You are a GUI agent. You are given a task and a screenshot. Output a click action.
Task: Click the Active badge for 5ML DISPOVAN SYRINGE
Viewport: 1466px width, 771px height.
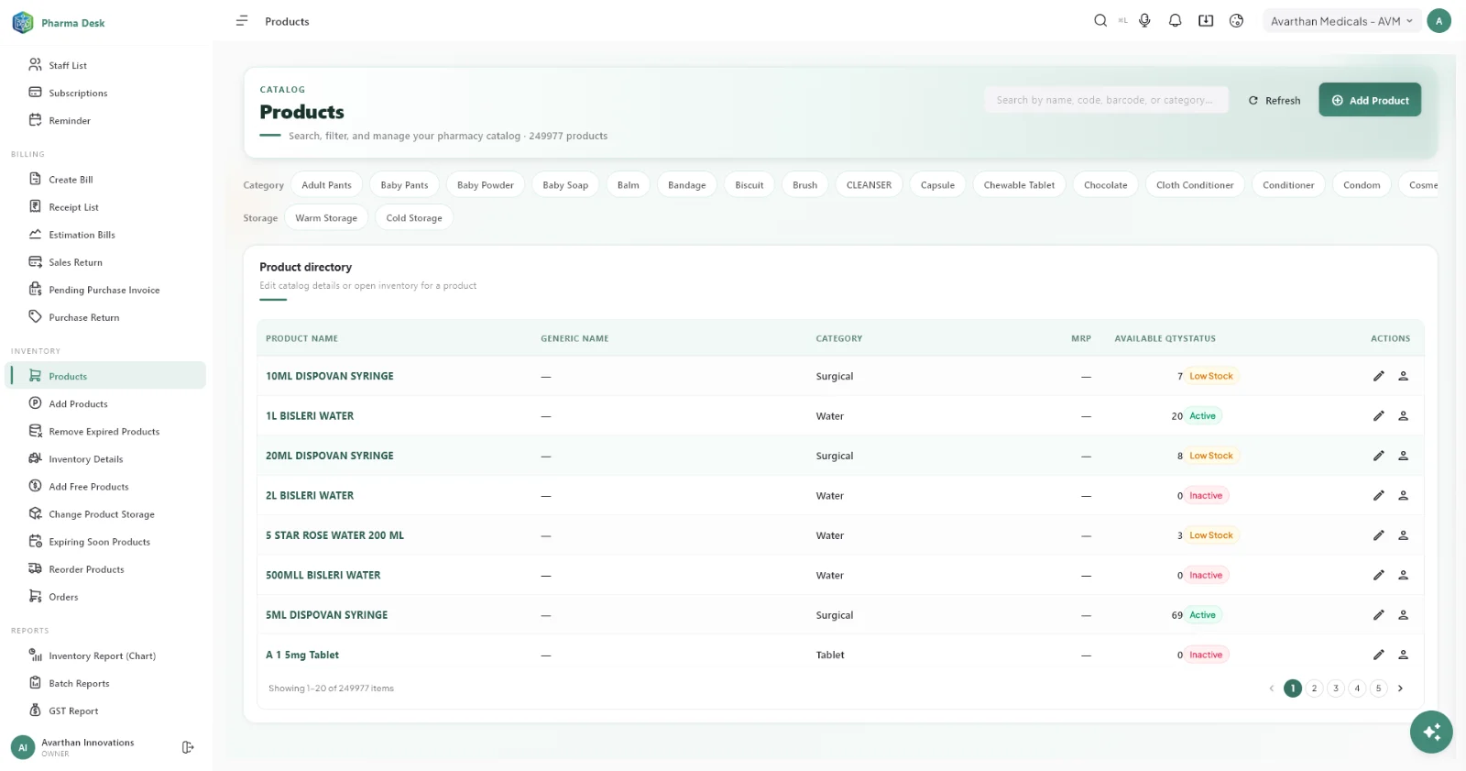pos(1202,615)
